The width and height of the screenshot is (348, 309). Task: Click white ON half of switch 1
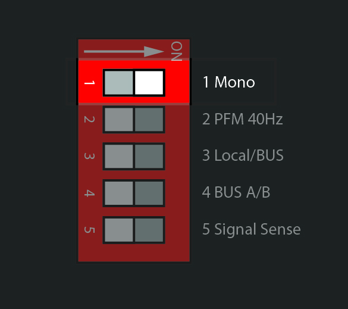coord(149,83)
